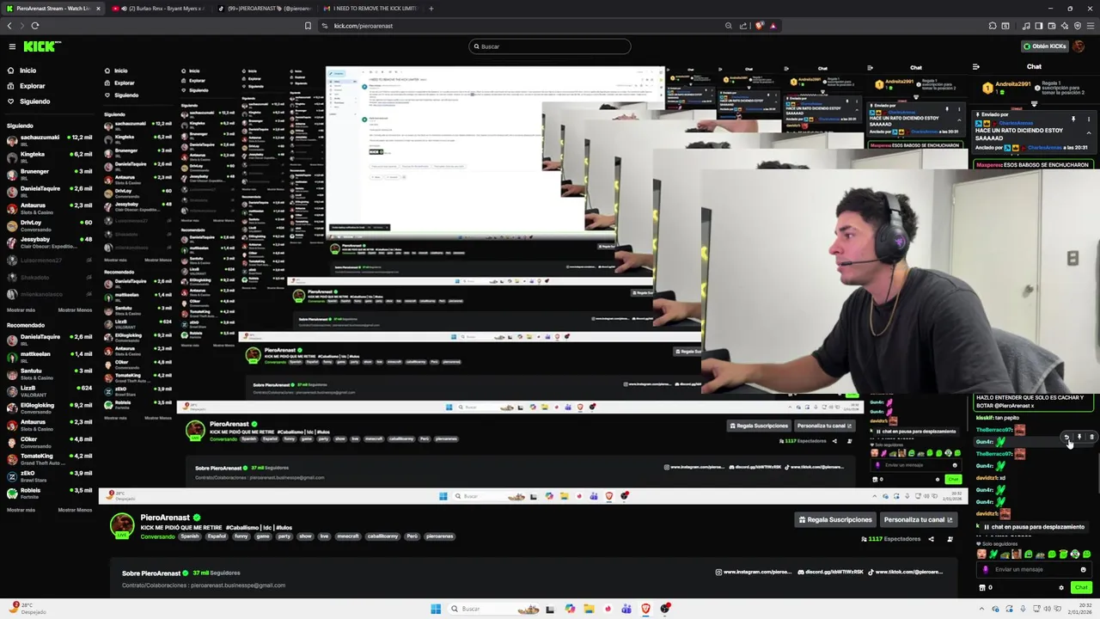Resume chat via pausa para desplazamiento
This screenshot has height=619, width=1100.
click(1035, 527)
